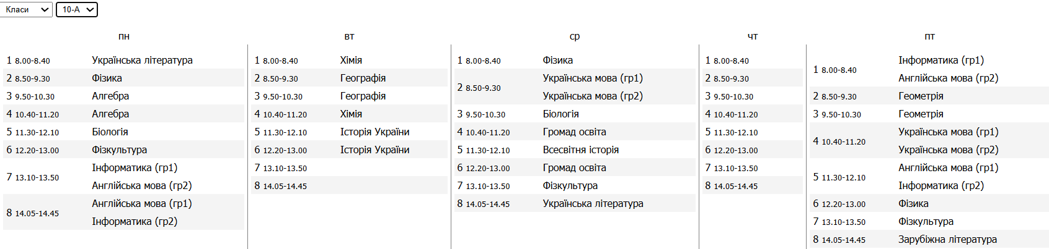Select Thursday's eighth period 14.05-14.45 slot
The image size is (1049, 249).
pyautogui.click(x=735, y=186)
